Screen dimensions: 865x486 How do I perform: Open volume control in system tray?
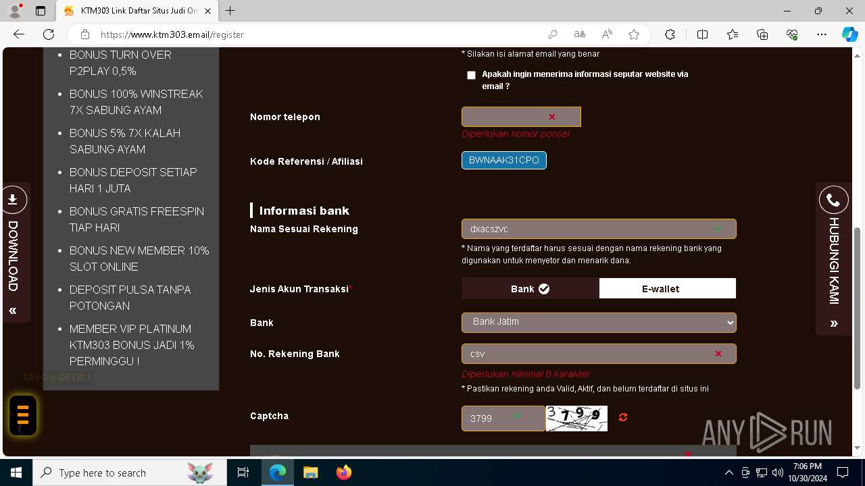click(x=777, y=473)
